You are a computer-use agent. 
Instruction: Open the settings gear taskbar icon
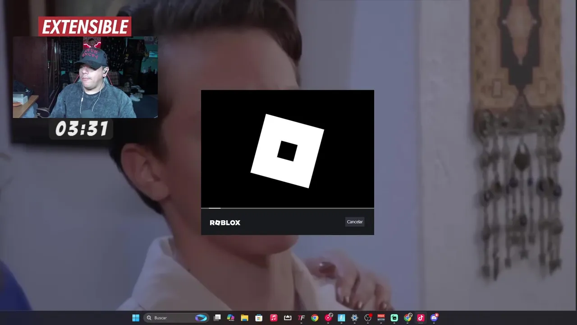354,318
